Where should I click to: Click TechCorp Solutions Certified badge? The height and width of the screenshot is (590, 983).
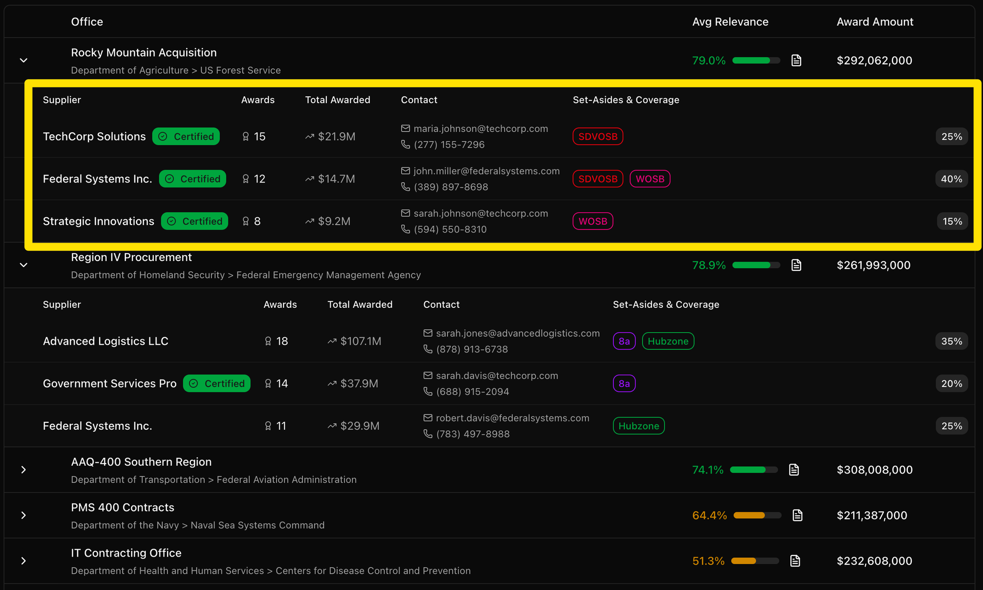186,137
